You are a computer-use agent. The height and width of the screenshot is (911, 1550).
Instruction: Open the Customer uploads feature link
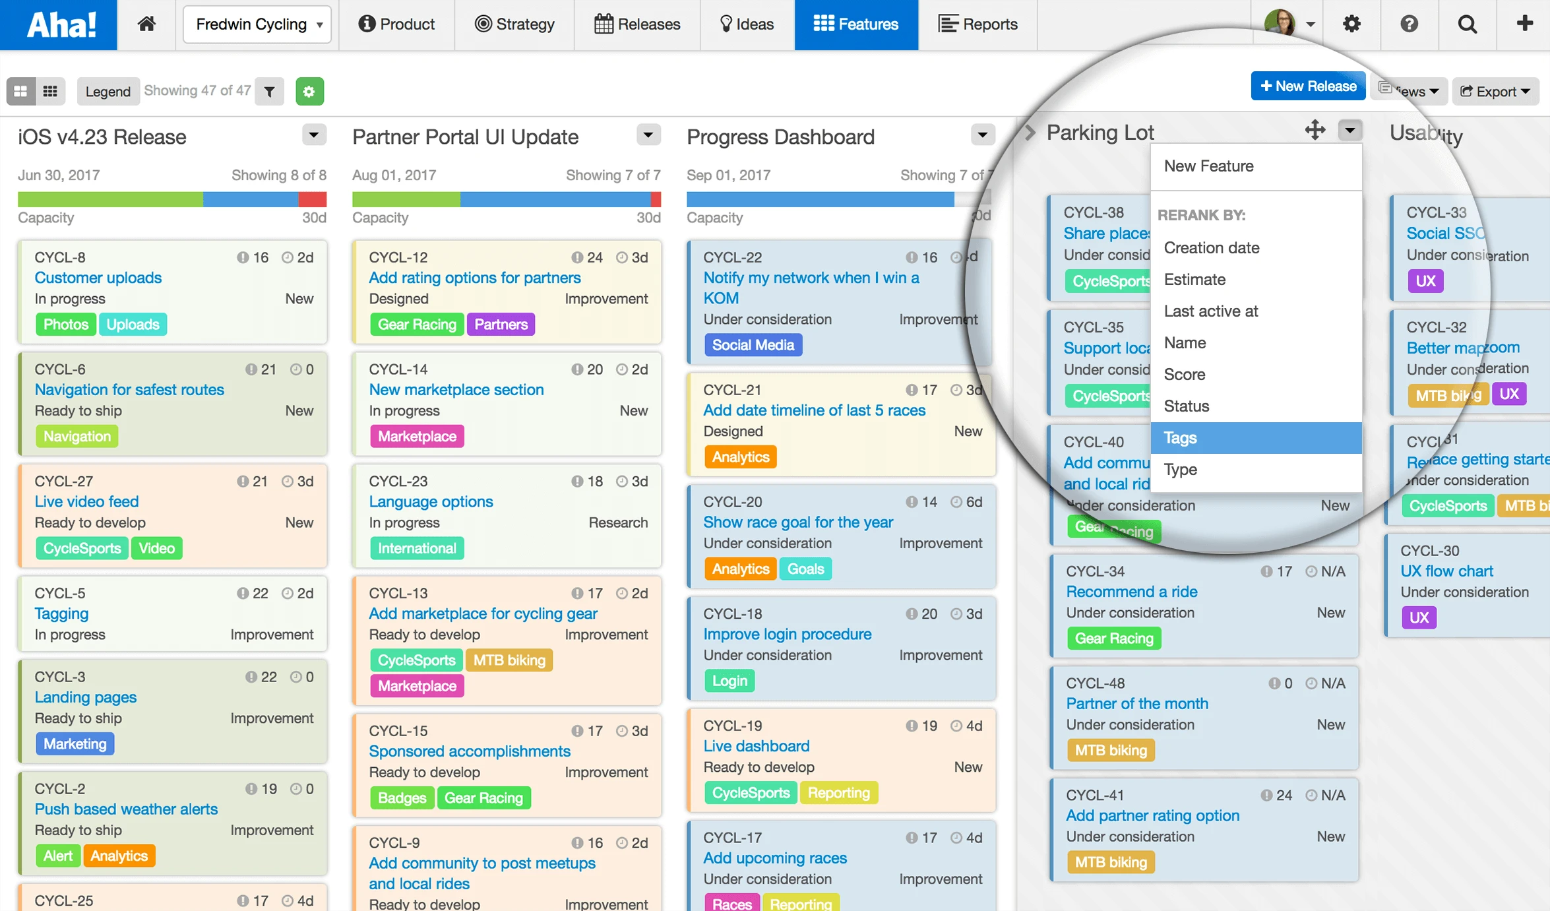click(x=98, y=278)
